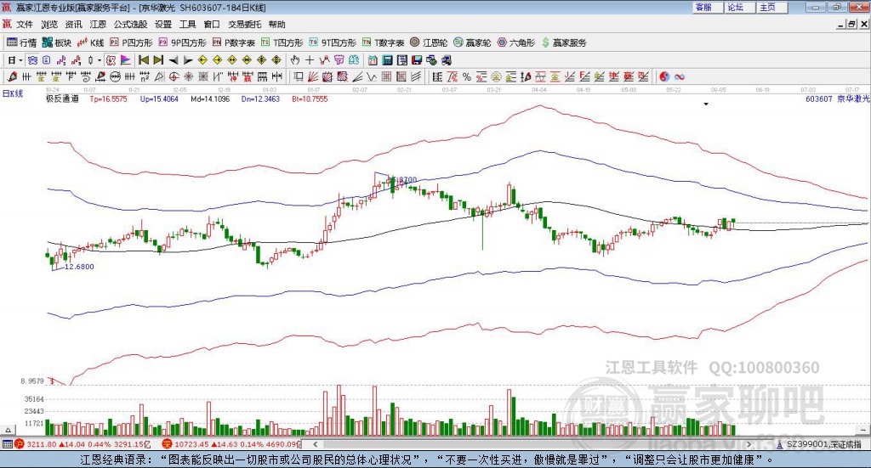Viewport: 871px width, 468px height.
Task: Open the T数字表 tool
Action: pyautogui.click(x=384, y=42)
